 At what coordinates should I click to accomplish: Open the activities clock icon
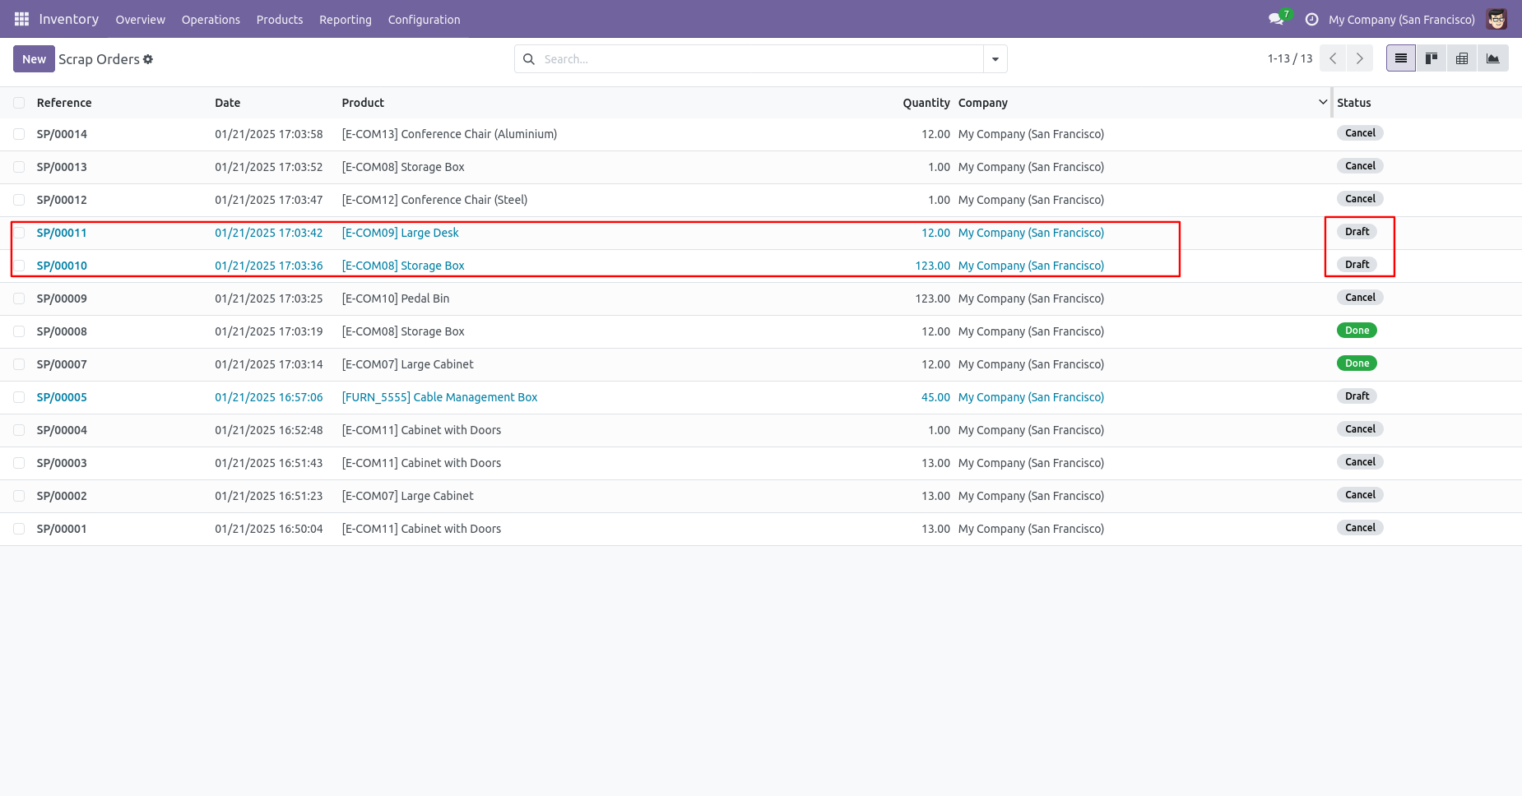(1311, 19)
